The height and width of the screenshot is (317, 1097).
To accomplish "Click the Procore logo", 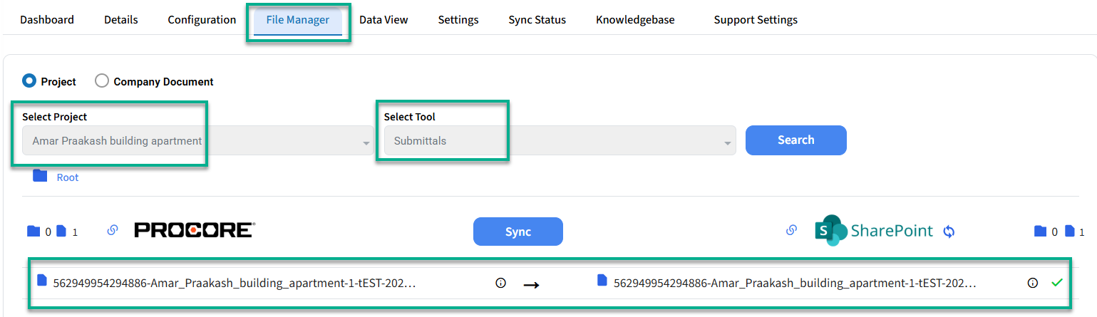I will (x=194, y=230).
